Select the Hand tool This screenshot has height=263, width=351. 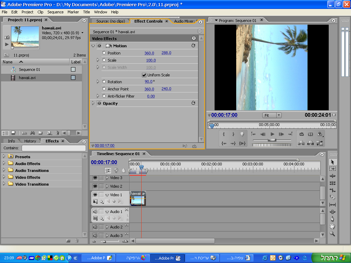[x=332, y=226]
